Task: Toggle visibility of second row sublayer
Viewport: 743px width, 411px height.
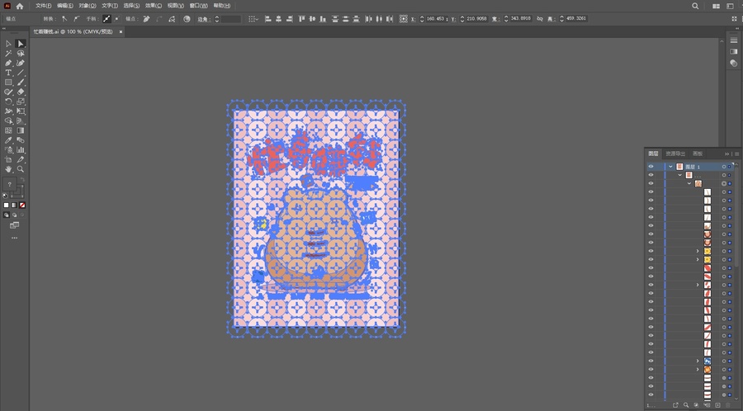Action: (x=651, y=175)
